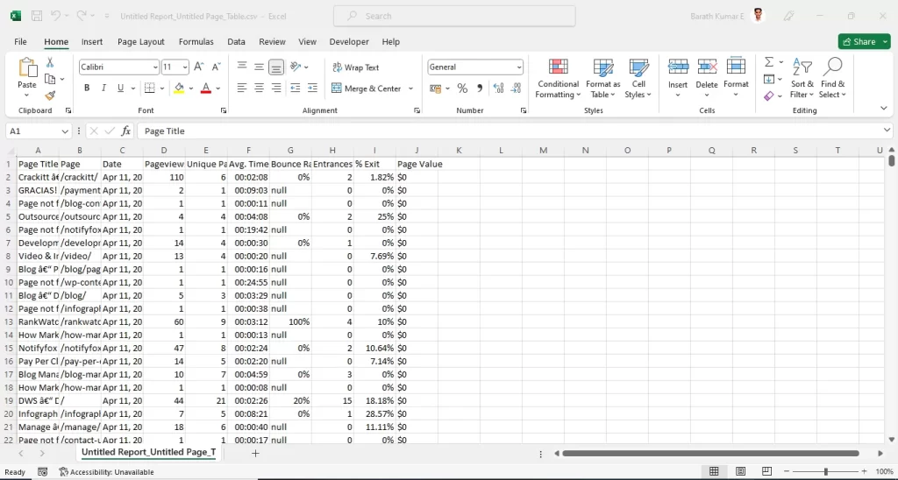898x480 pixels.
Task: Click the Merge & Center icon
Action: click(x=337, y=88)
